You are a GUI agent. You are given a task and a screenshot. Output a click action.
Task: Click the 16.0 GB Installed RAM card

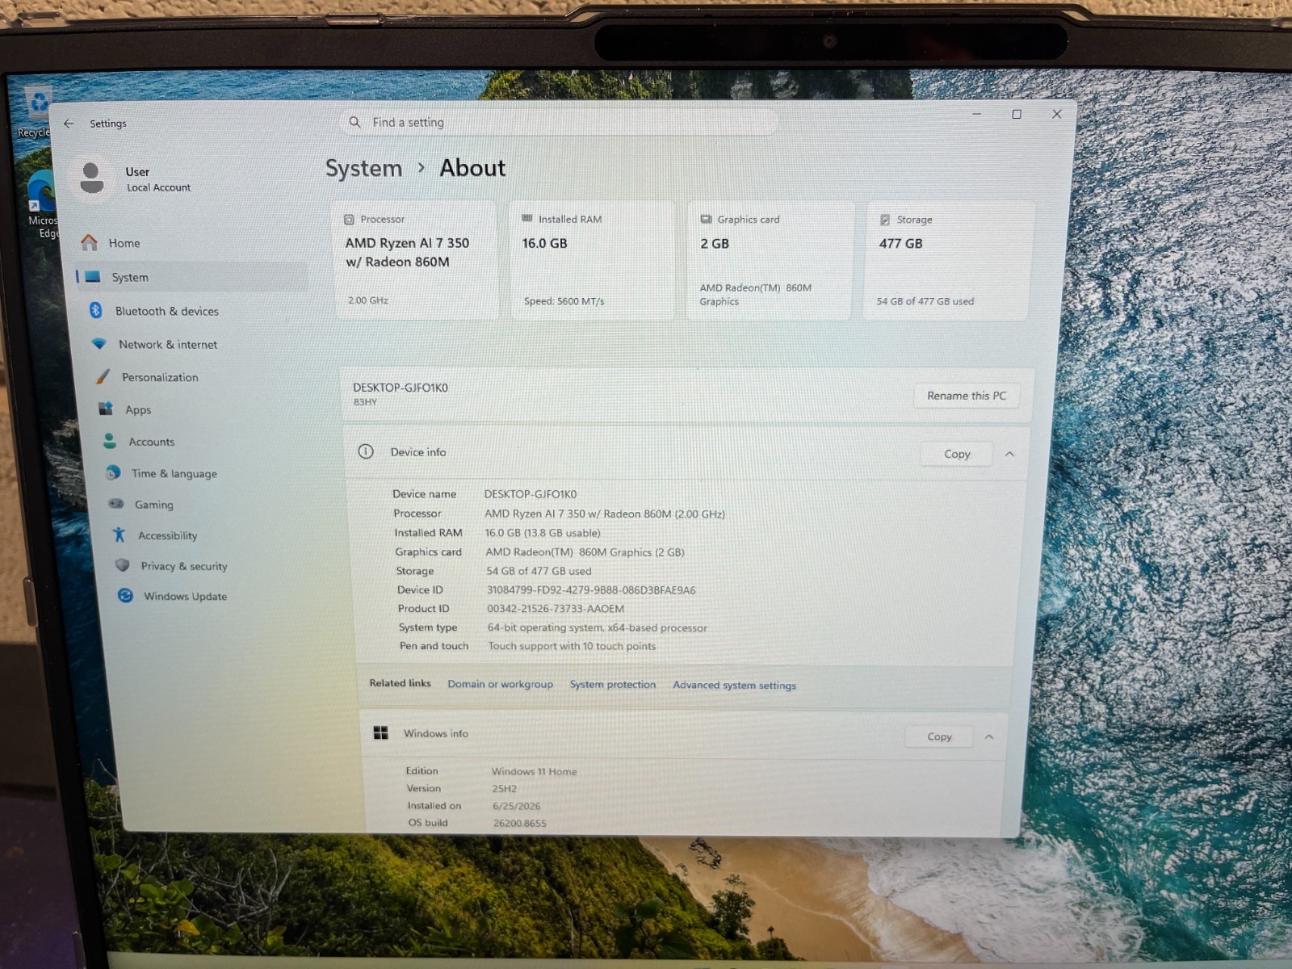pos(592,260)
